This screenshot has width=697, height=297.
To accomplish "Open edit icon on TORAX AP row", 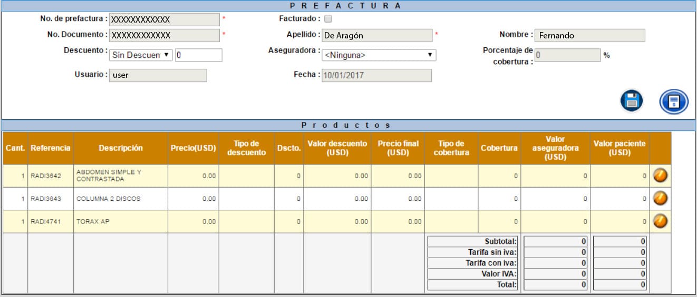I will coord(660,221).
